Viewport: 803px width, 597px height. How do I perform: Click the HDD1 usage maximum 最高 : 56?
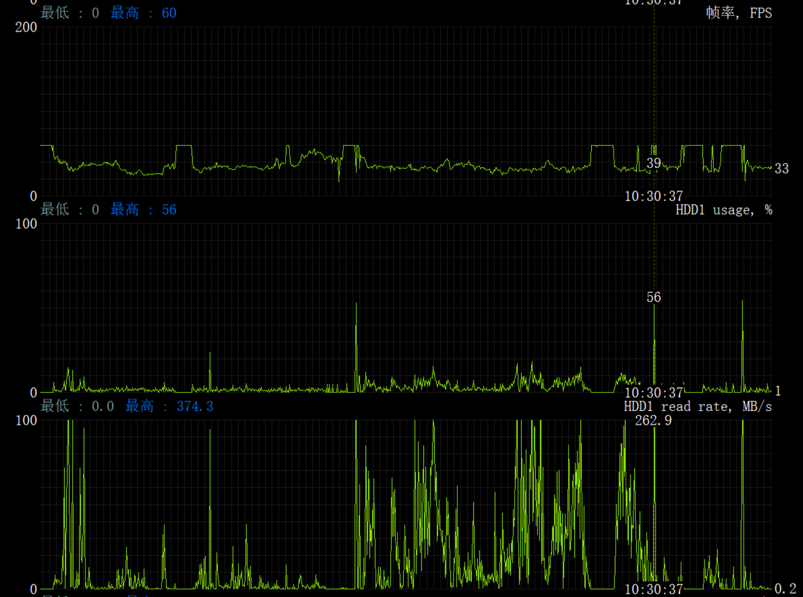(x=143, y=210)
